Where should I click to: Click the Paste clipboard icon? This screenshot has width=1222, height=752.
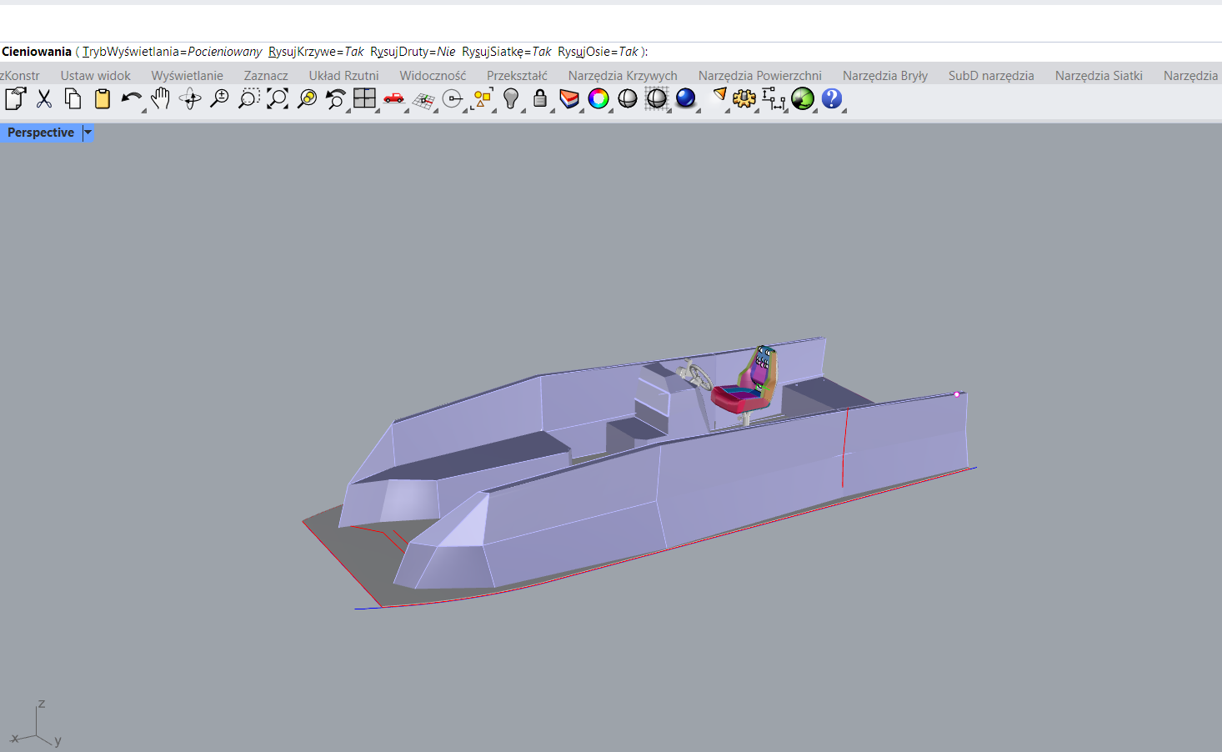103,99
